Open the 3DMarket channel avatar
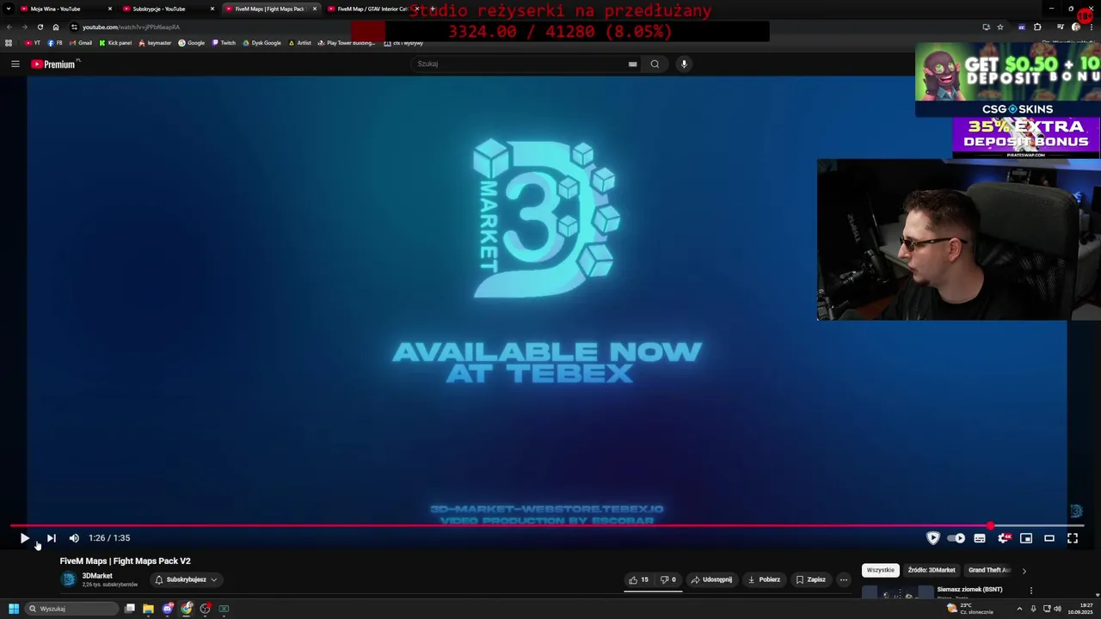This screenshot has width=1101, height=619. (69, 579)
